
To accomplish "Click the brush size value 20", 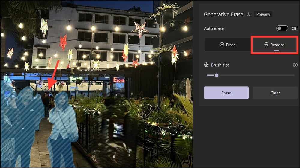I will click(x=295, y=65).
